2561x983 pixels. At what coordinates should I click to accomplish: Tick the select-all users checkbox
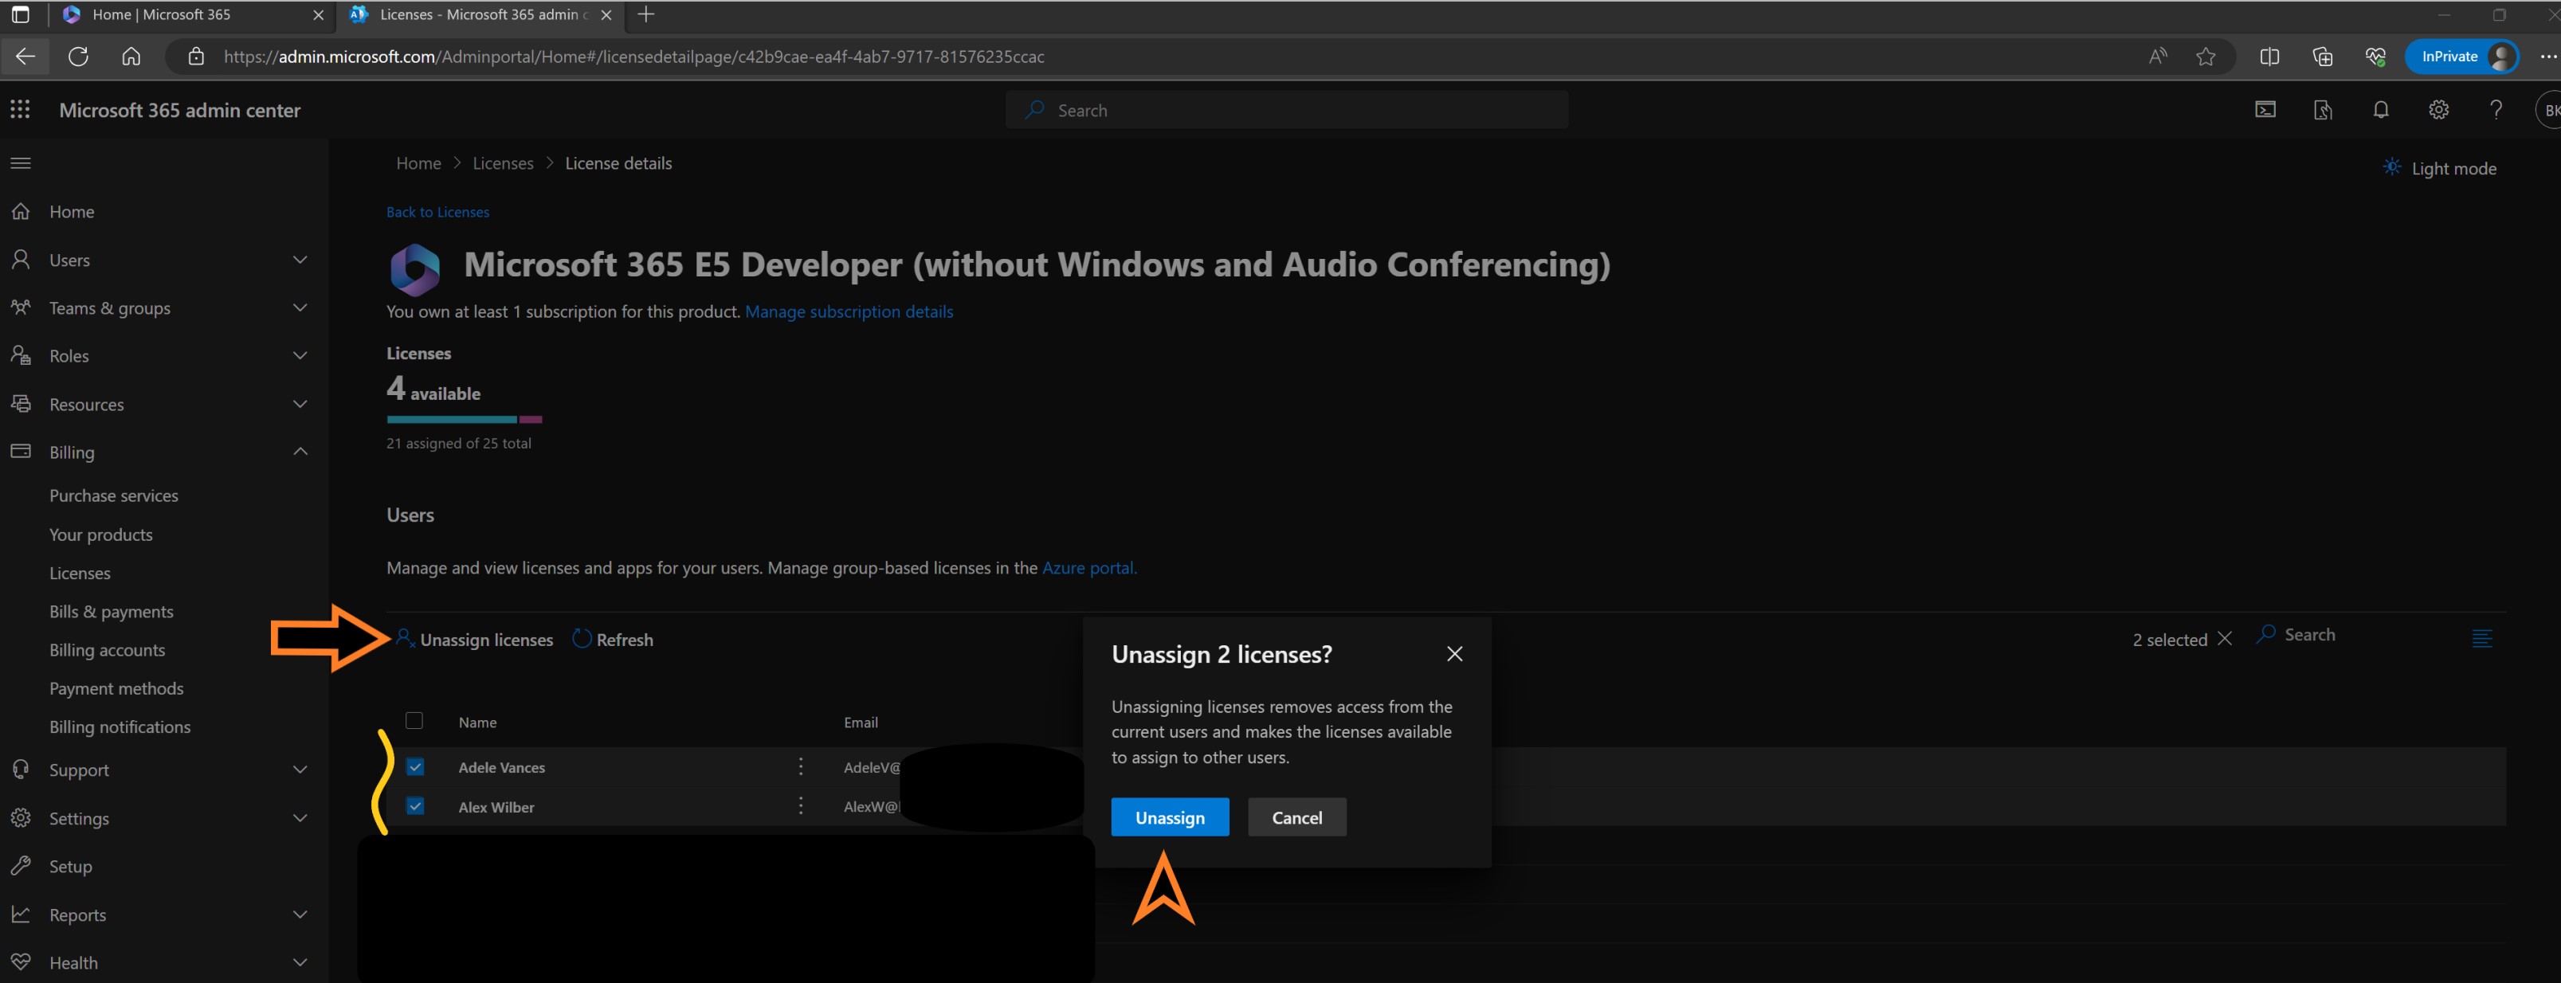point(414,721)
